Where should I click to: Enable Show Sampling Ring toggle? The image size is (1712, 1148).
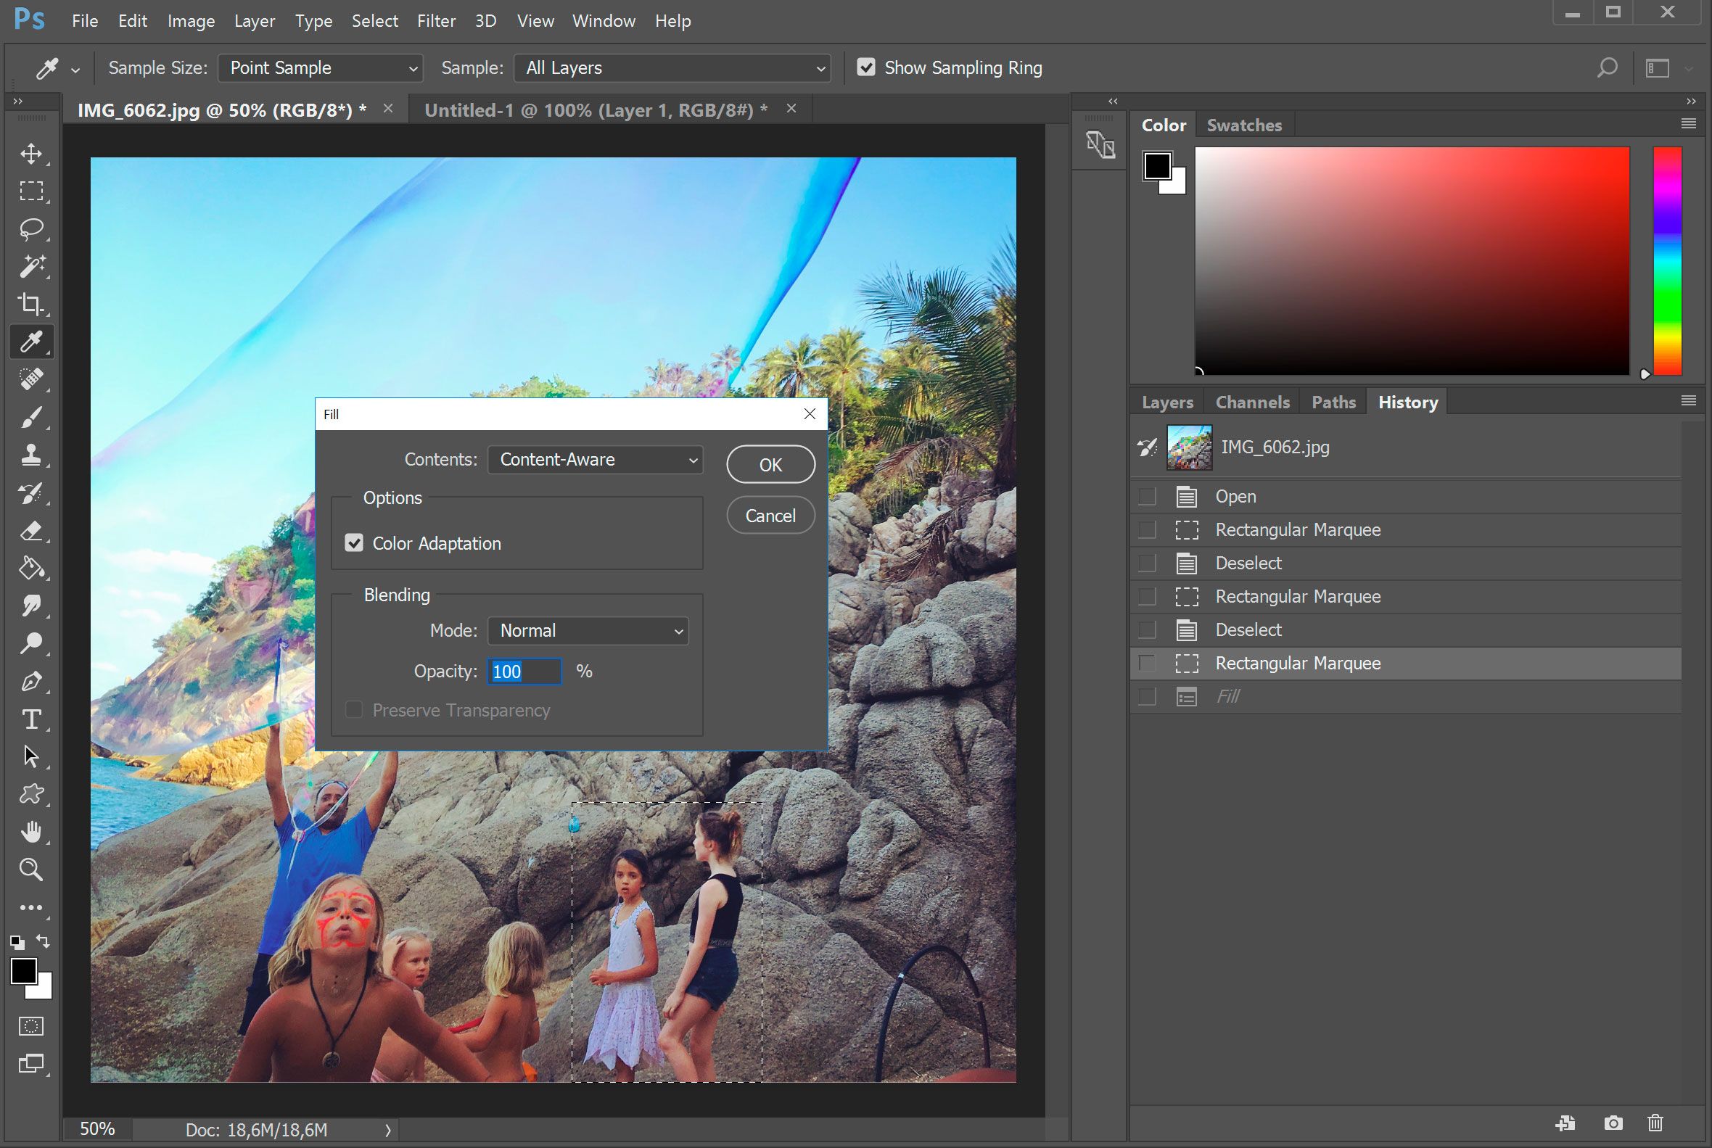pyautogui.click(x=866, y=67)
